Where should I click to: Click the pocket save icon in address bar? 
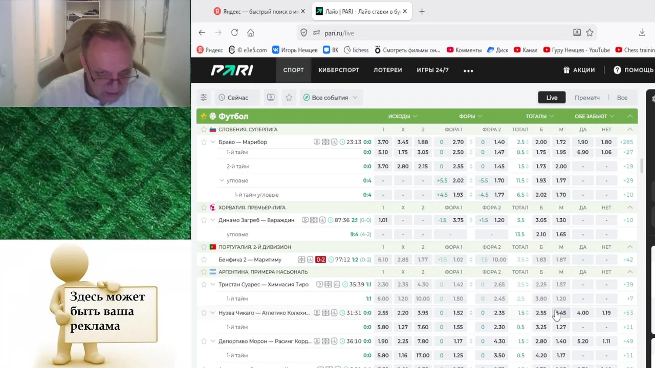pos(577,33)
